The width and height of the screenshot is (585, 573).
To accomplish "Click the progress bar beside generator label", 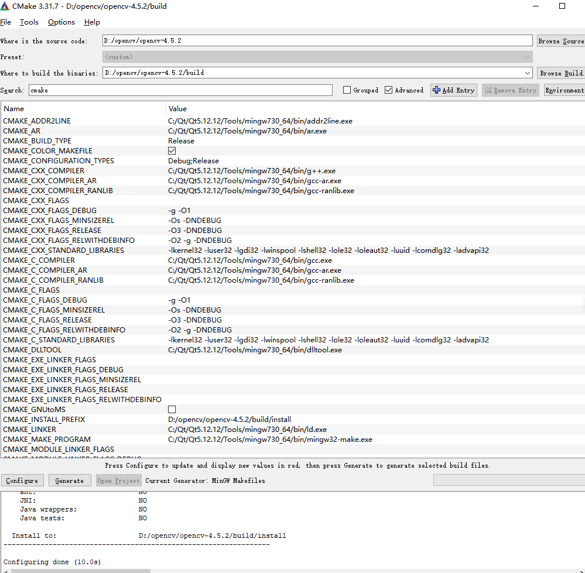I will coord(509,480).
